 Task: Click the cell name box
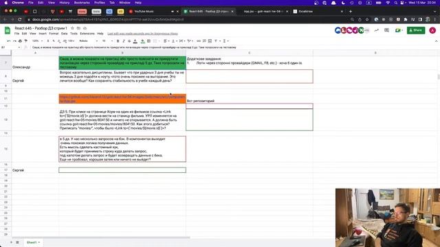tap(11, 47)
